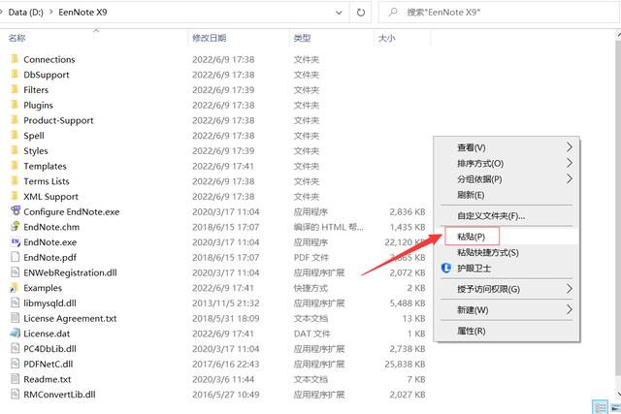This screenshot has height=414, width=621.
Task: Click the Plugins folder icon
Action: click(x=15, y=105)
